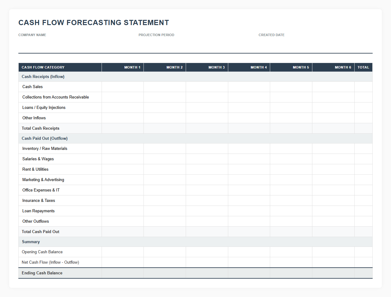Click the Total column header
Screen dimensions: 391x297
tap(363, 67)
